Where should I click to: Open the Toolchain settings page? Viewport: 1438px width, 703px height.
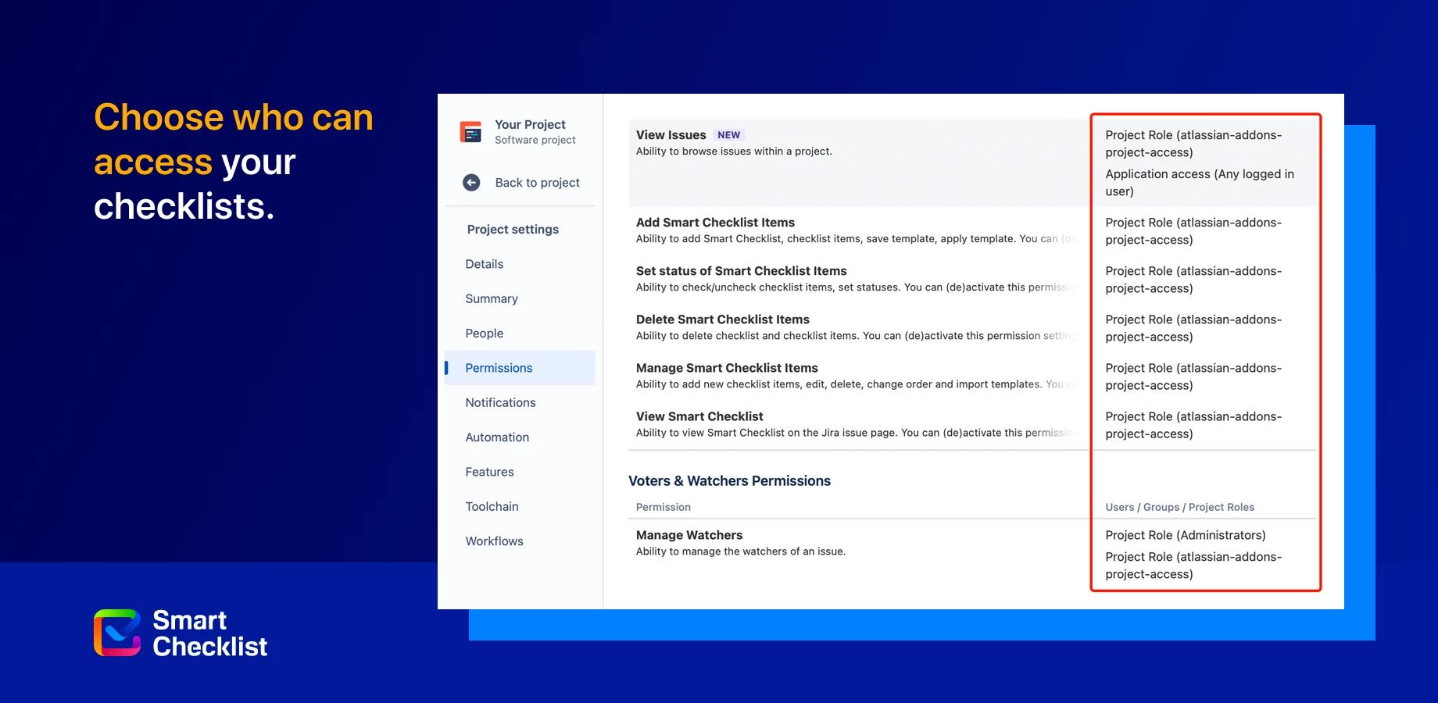pos(492,506)
